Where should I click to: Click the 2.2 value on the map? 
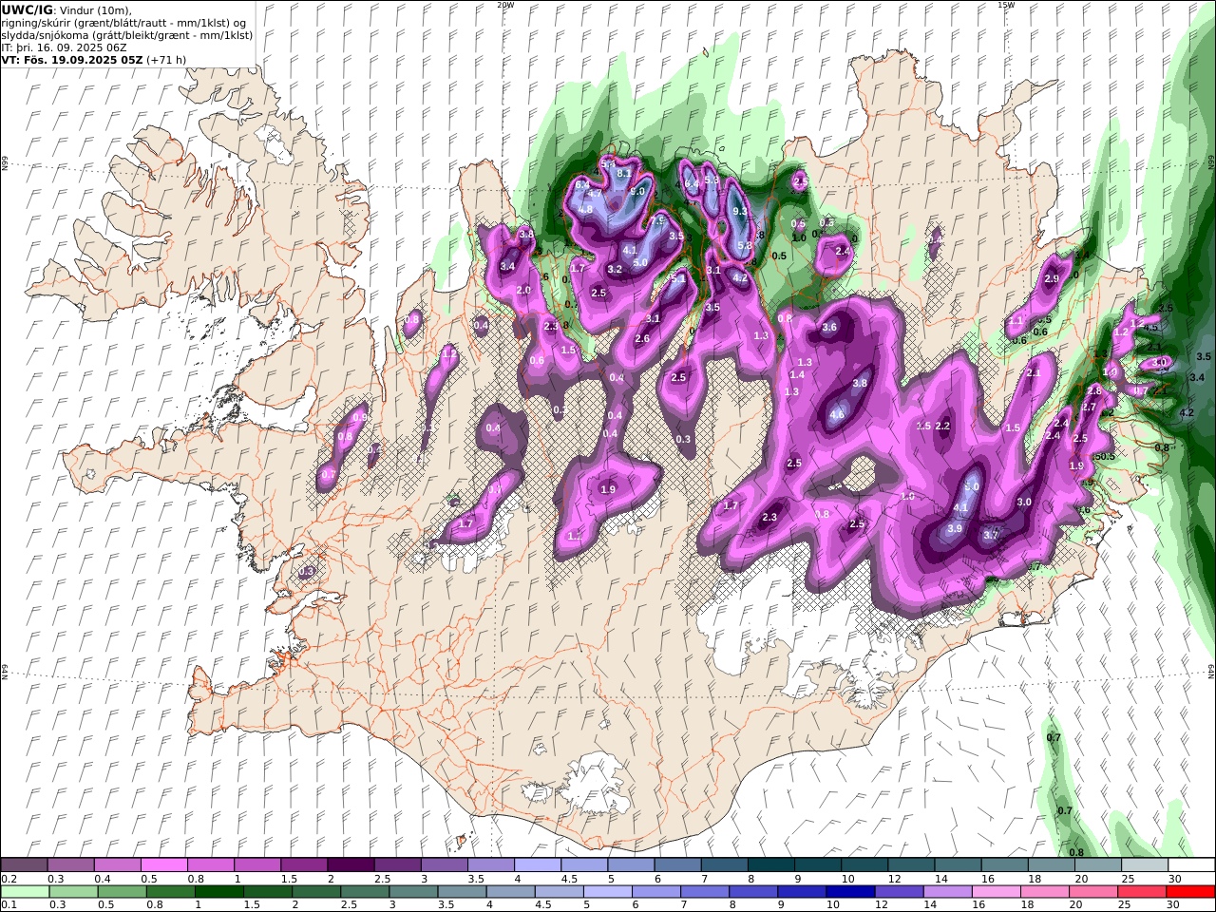click(x=942, y=427)
